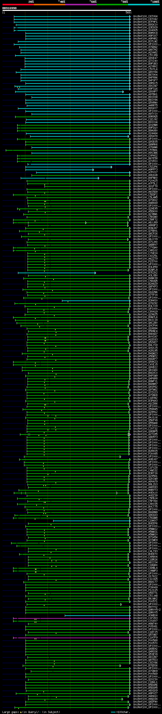Click the cyan alignment bar for UniRef100_B7EZK2
162x714 pixels.
click(57, 273)
